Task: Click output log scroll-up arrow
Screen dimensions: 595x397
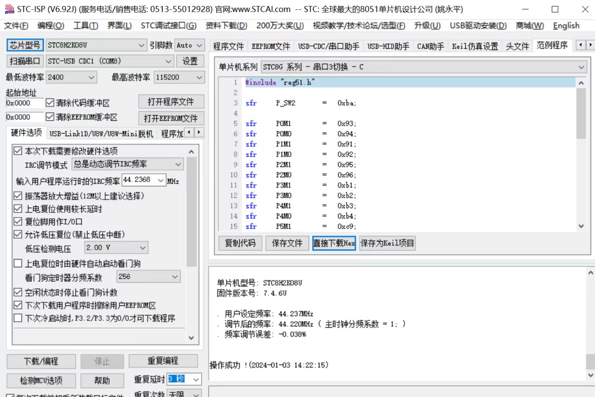Action: [x=590, y=272]
